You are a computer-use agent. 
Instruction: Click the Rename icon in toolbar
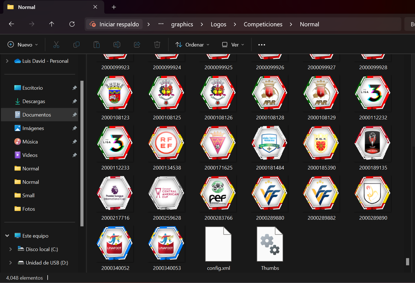pyautogui.click(x=117, y=45)
